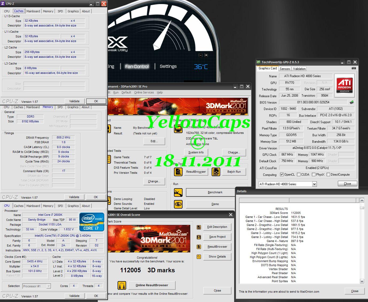This screenshot has height=302, width=368.
Task: Click the Core Speed value 5455.4 MHz
Action: click(x=35, y=262)
